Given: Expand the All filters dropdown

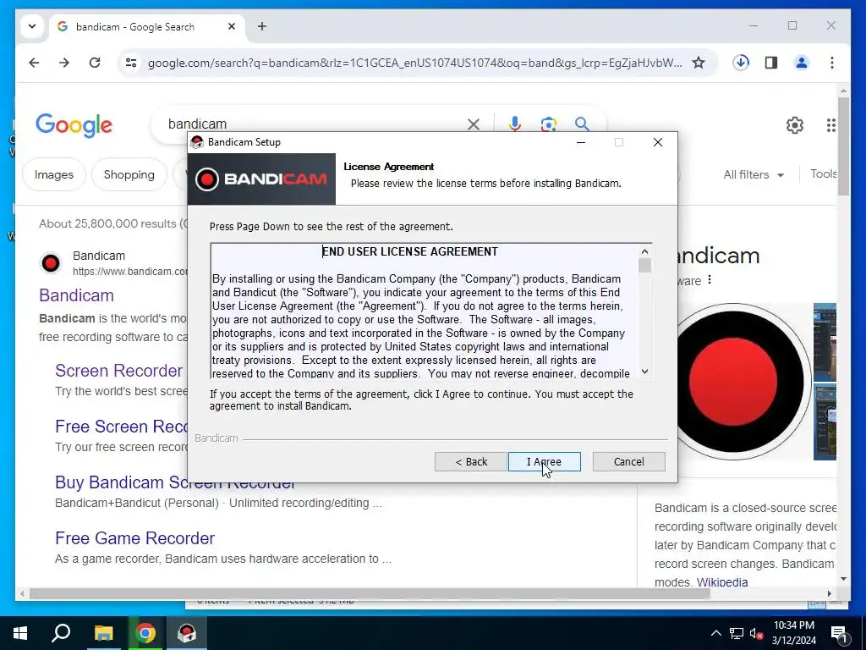Looking at the screenshot, I should click(754, 174).
